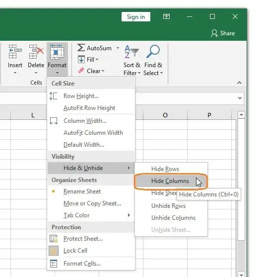258x277 pixels.
Task: Select AutoFit Row Height
Action: click(91, 108)
